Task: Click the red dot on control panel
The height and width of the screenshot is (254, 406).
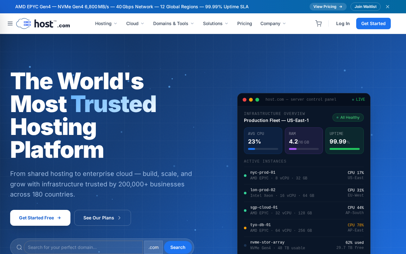Action: pyautogui.click(x=245, y=100)
